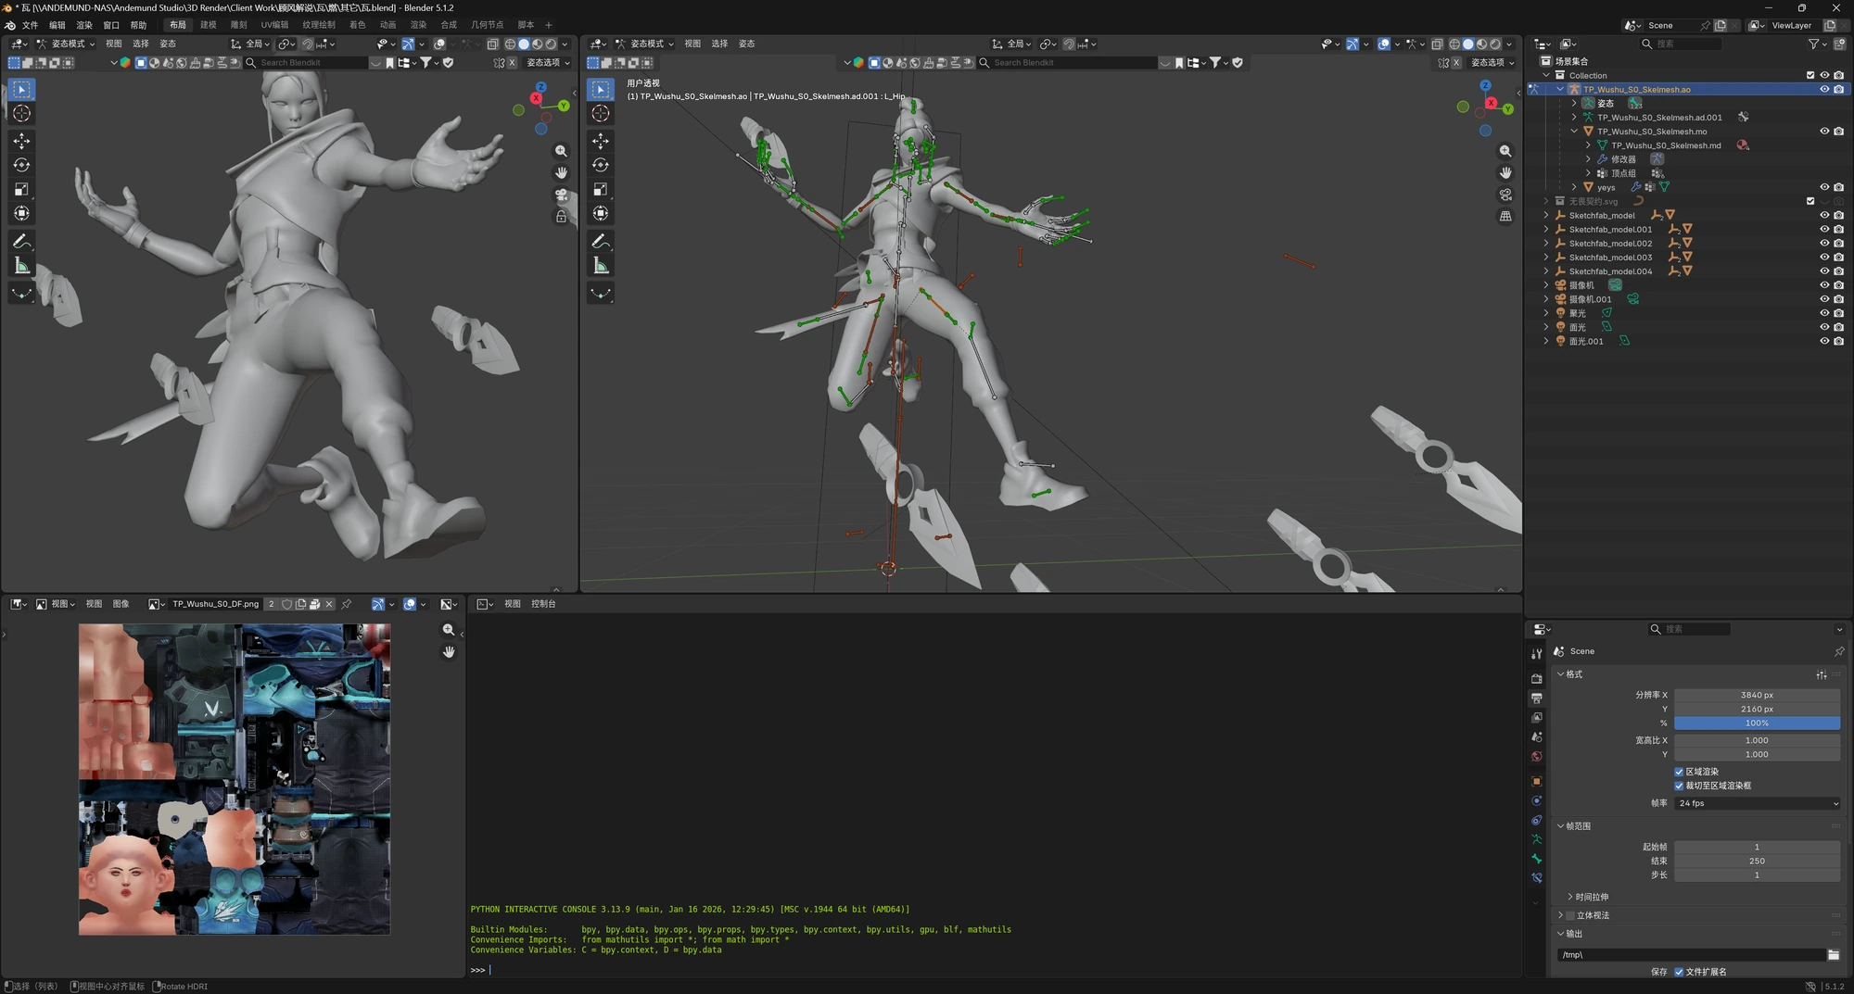Expand the 时间拉伸 subpanel
Viewport: 1854px width, 994px height.
(1570, 897)
